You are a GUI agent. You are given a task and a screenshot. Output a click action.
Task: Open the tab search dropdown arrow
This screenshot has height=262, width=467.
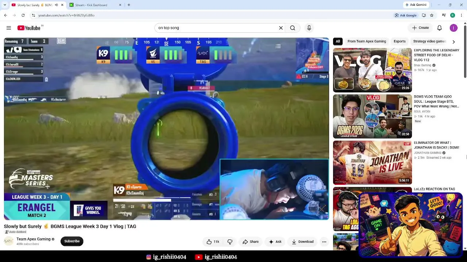coord(5,5)
